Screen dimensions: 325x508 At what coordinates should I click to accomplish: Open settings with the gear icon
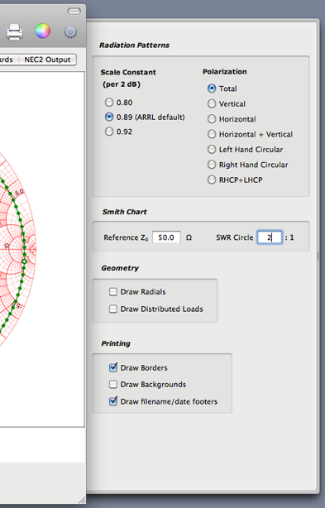[x=70, y=32]
